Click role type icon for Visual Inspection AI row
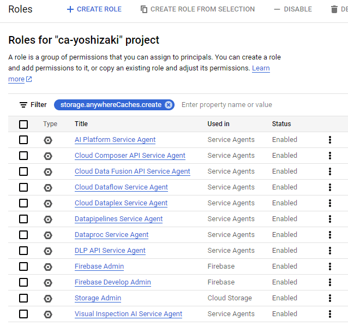Screen dimensions: 348x332 [48, 315]
